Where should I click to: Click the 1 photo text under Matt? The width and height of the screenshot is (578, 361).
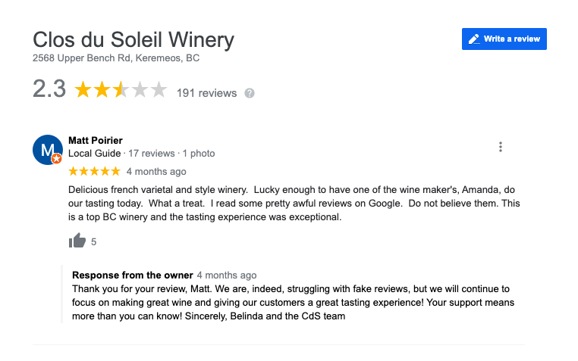[199, 154]
